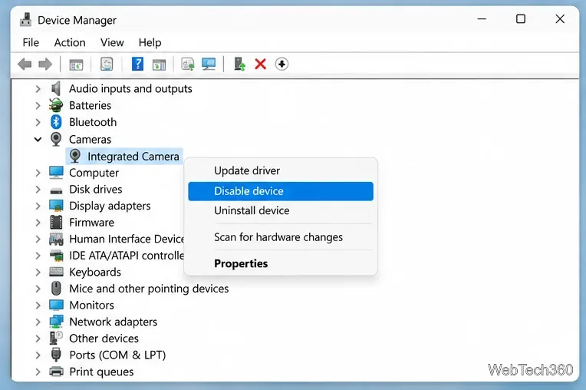Expand the Monitors node
Image resolution: width=586 pixels, height=390 pixels.
pos(38,305)
